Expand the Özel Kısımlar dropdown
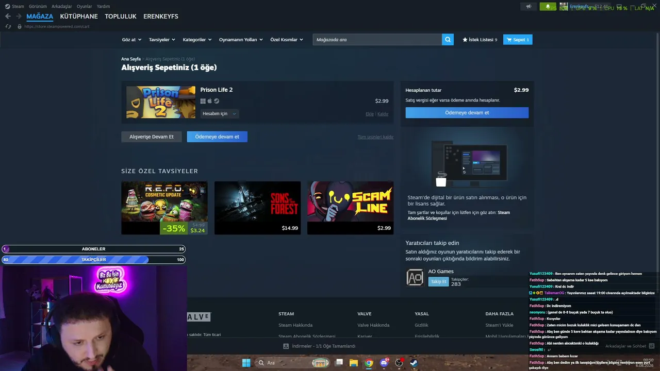The width and height of the screenshot is (660, 371). [286, 40]
